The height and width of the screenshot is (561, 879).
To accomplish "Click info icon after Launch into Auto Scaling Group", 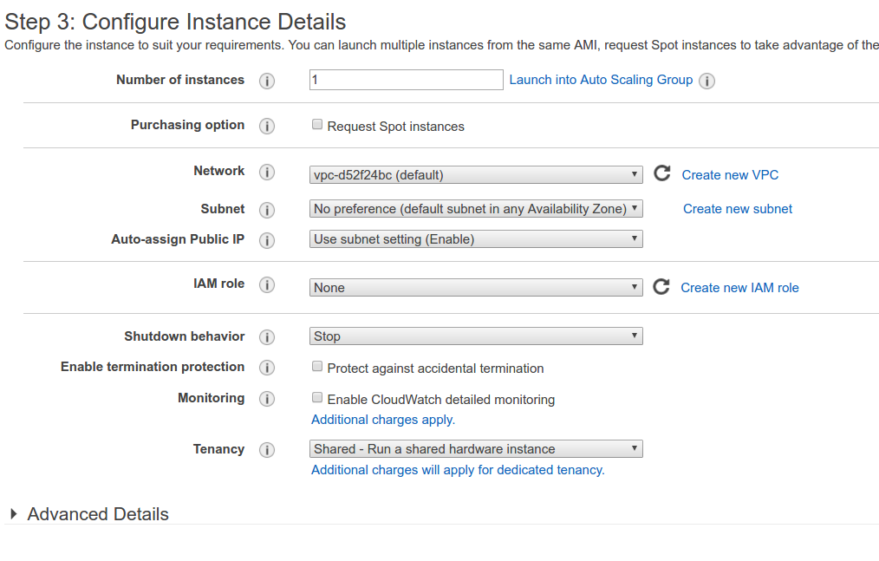I will tap(706, 81).
